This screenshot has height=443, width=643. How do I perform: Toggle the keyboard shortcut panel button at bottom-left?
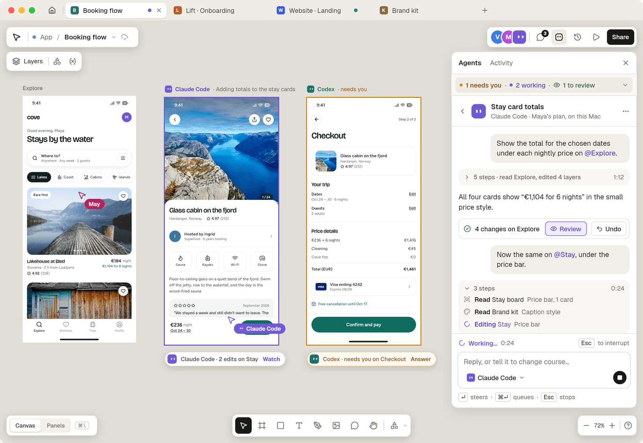click(x=82, y=425)
